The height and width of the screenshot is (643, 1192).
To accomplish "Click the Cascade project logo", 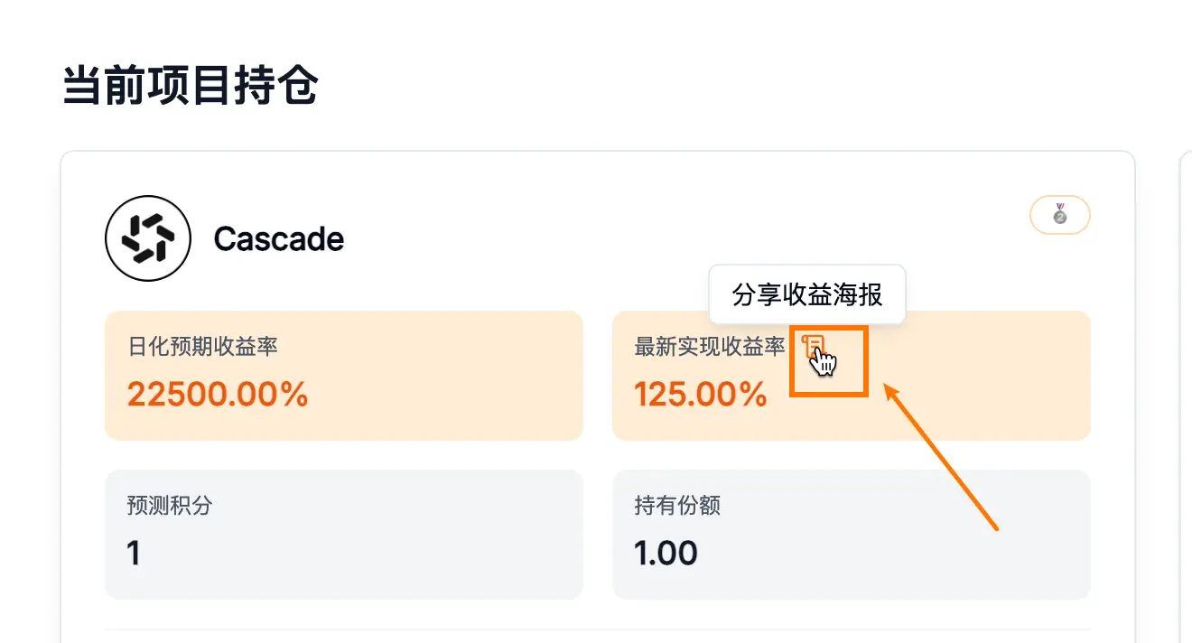I will pyautogui.click(x=148, y=239).
